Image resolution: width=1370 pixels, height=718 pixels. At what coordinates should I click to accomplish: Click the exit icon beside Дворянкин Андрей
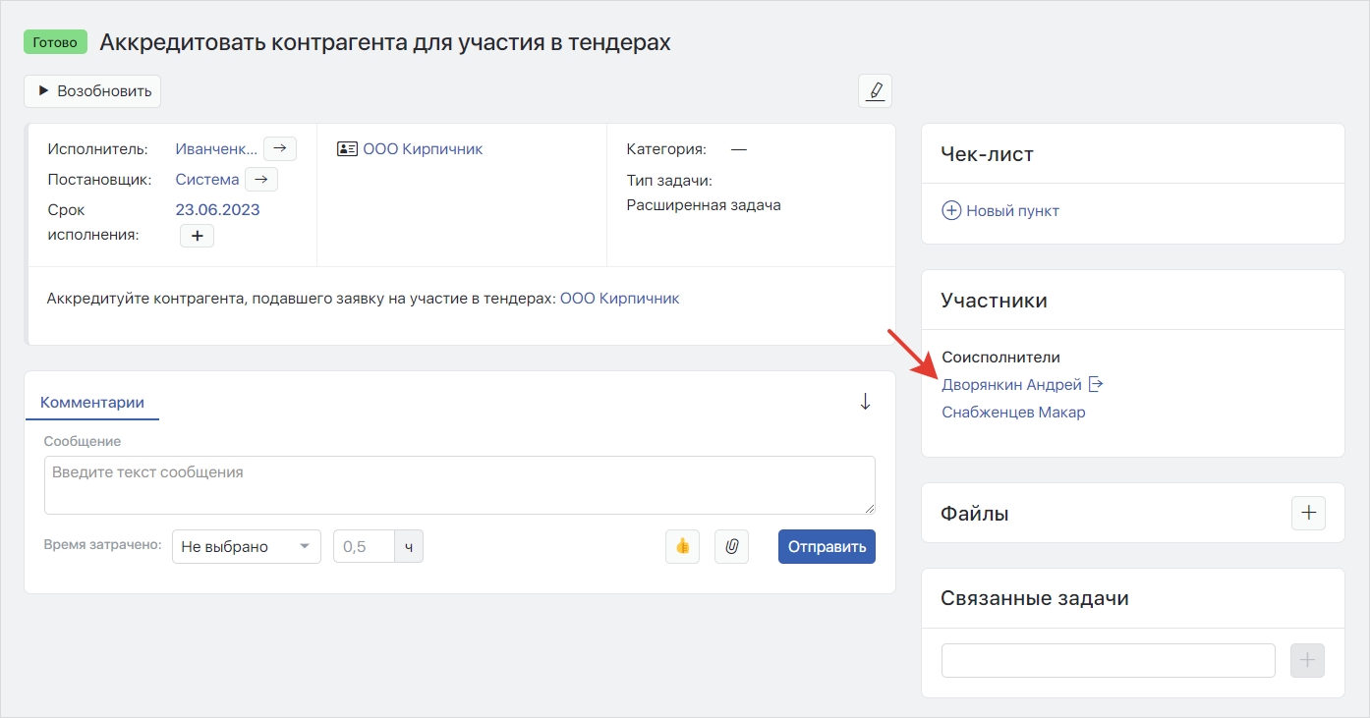click(x=1097, y=384)
